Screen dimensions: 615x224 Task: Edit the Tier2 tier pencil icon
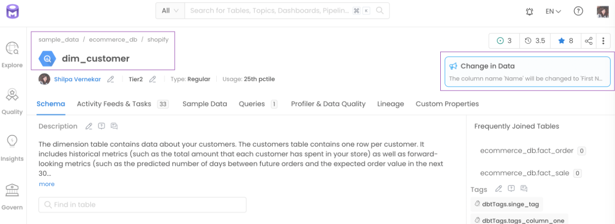(153, 79)
